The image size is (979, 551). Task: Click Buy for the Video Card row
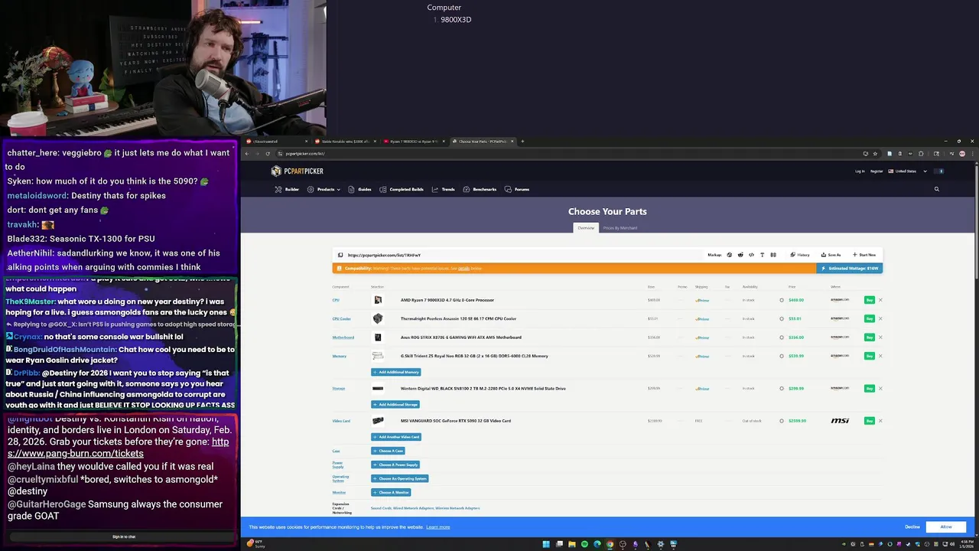point(870,421)
